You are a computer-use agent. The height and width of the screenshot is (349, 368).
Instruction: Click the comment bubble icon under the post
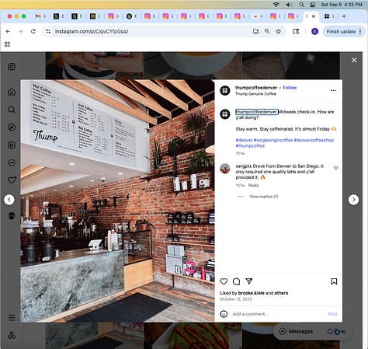tap(236, 281)
